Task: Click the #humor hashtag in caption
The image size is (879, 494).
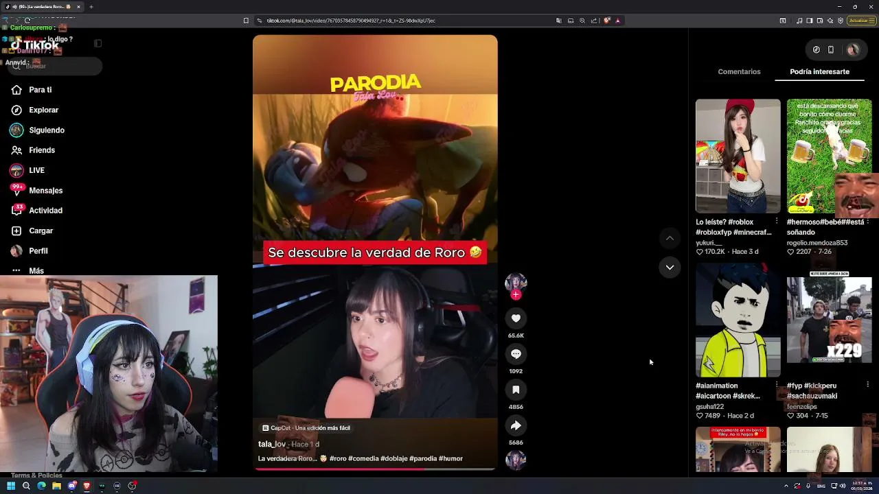Action: coord(450,458)
